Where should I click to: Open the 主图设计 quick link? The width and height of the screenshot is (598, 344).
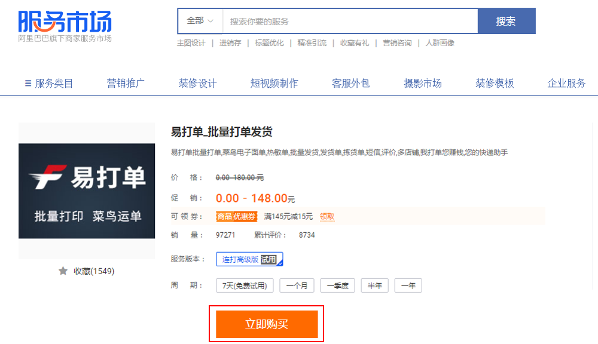coord(191,43)
